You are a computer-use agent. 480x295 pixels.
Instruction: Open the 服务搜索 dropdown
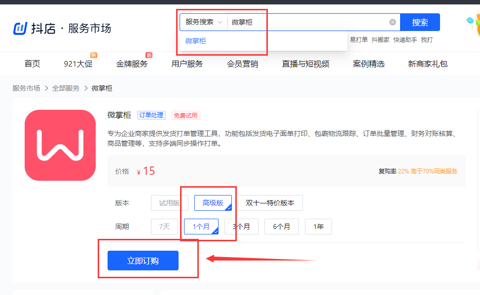[204, 22]
